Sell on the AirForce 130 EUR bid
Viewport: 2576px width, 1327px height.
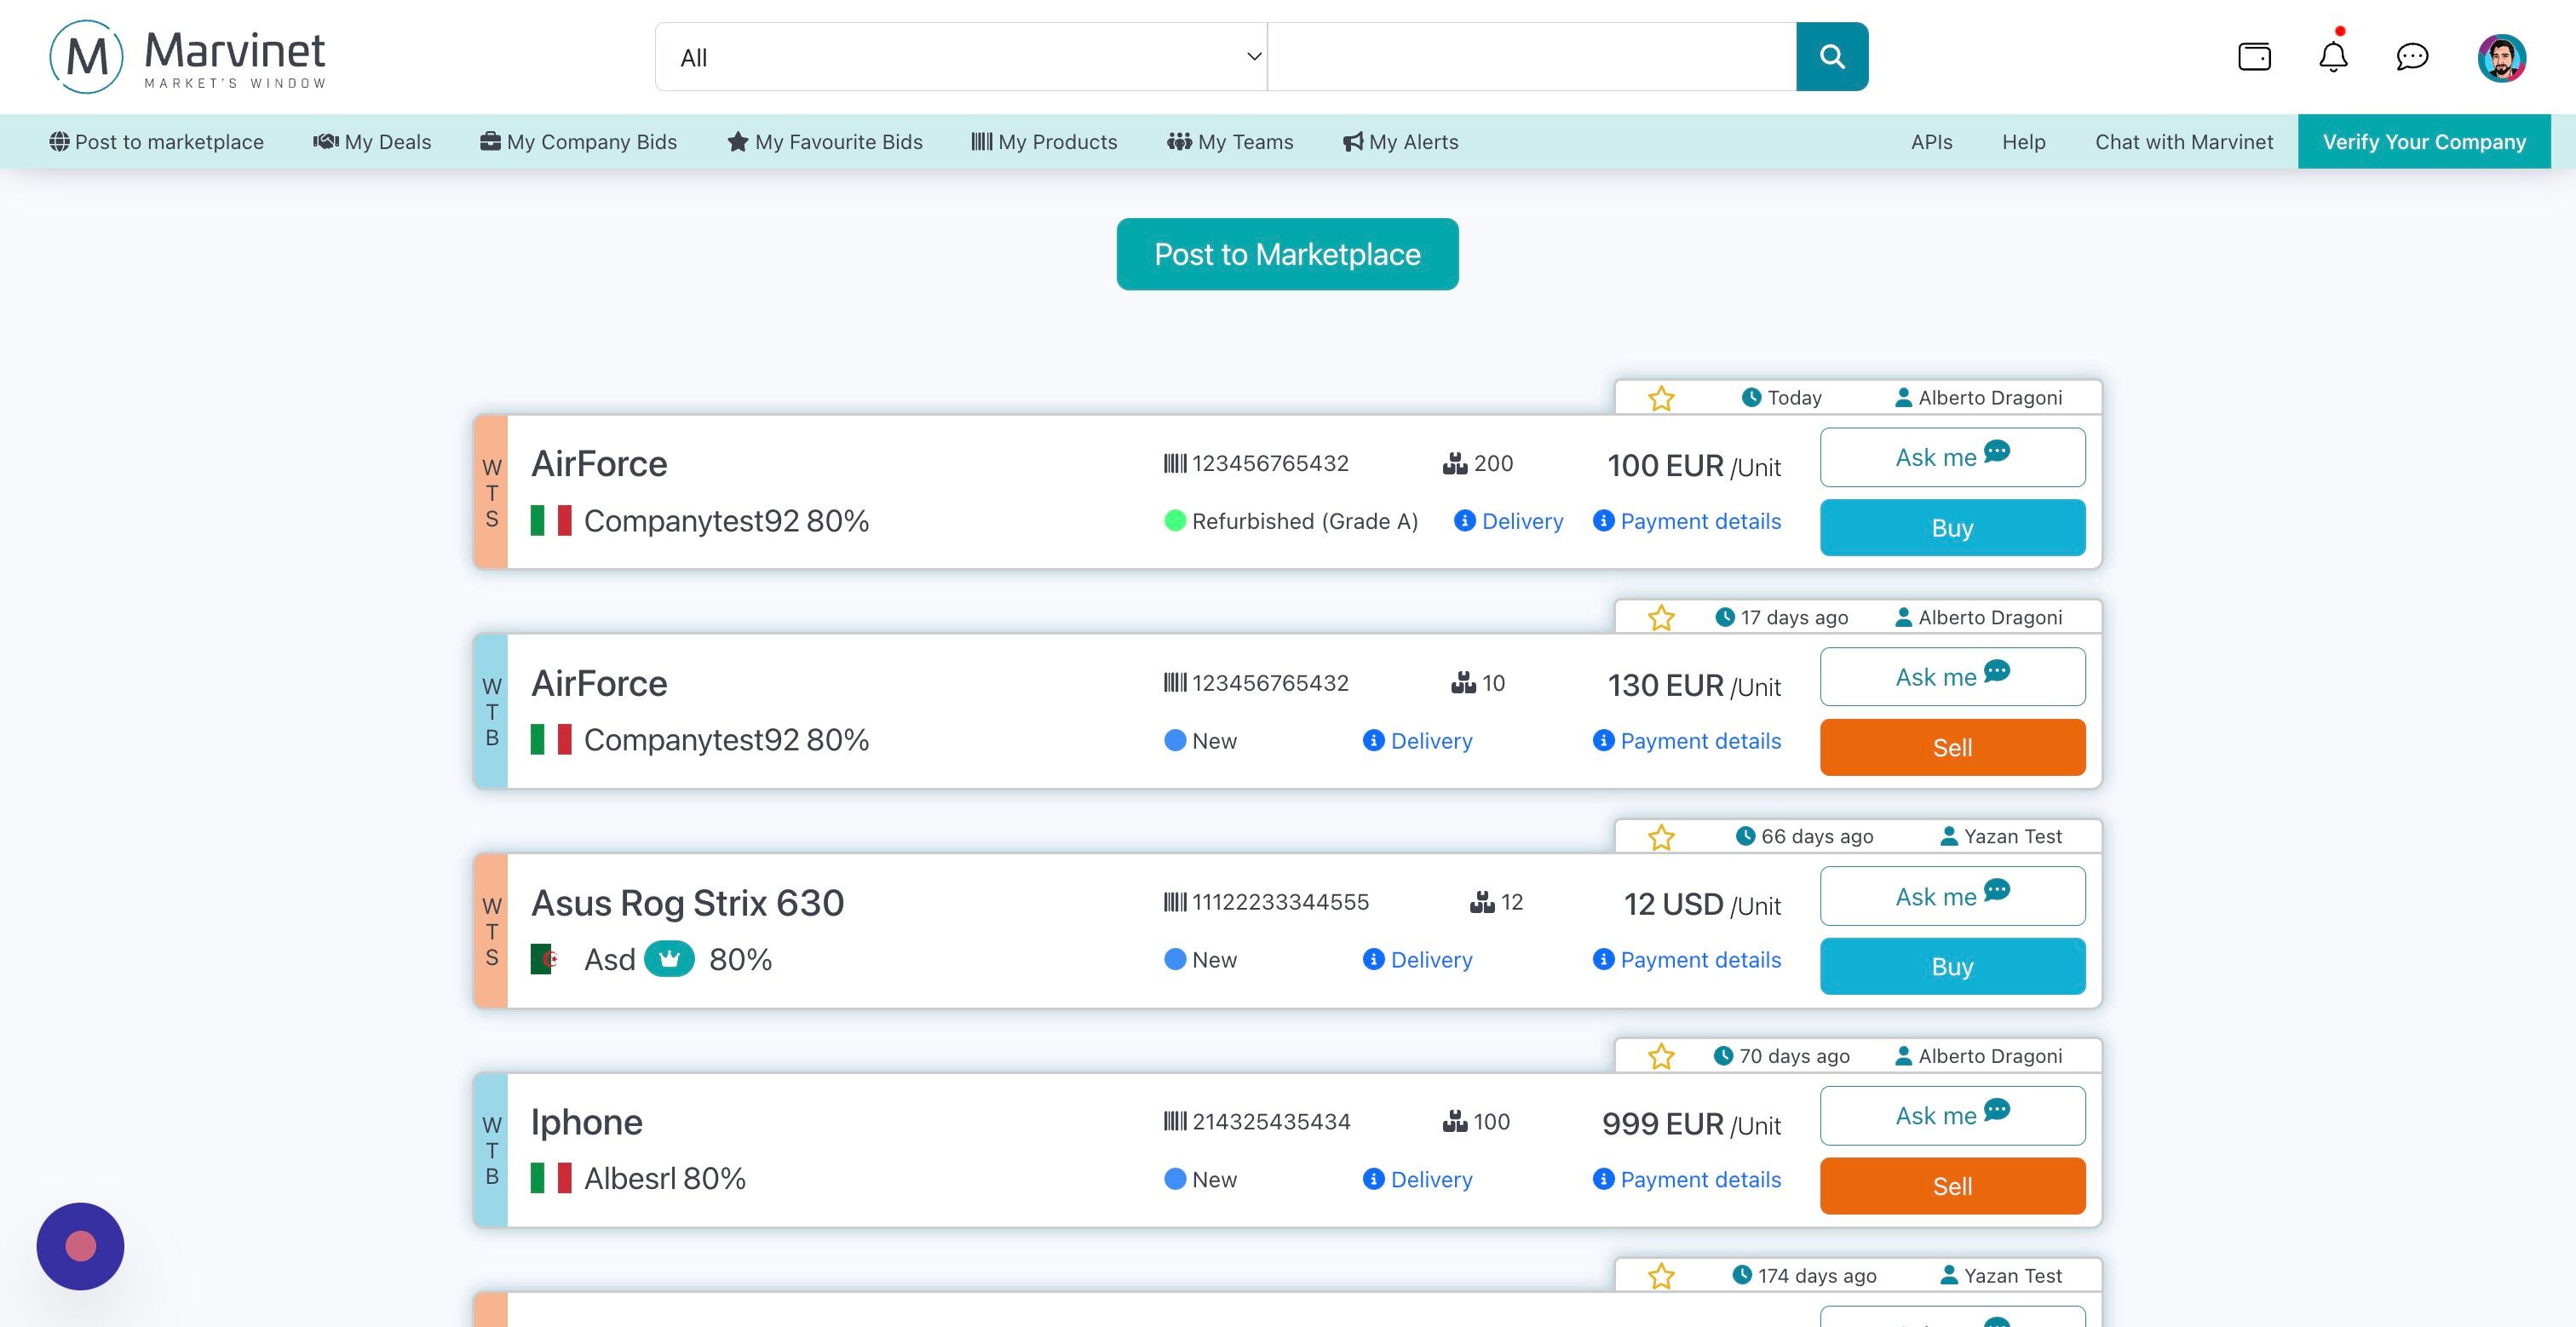point(1952,748)
